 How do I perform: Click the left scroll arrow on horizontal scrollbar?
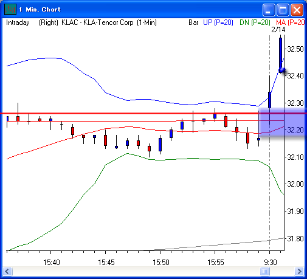(x=8, y=271)
